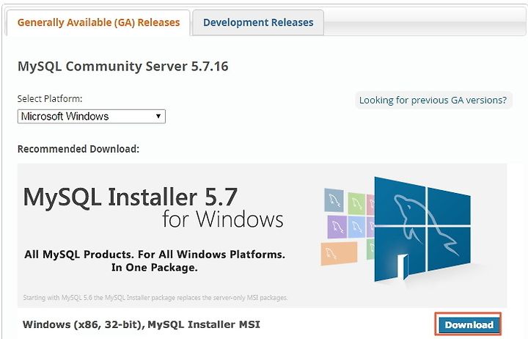This screenshot has width=528, height=339.
Task: Follow 'Looking for previous GA versions?' link
Action: click(x=433, y=100)
